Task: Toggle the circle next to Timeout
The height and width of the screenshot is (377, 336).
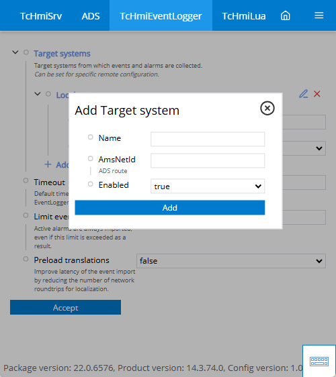Action: (26, 180)
